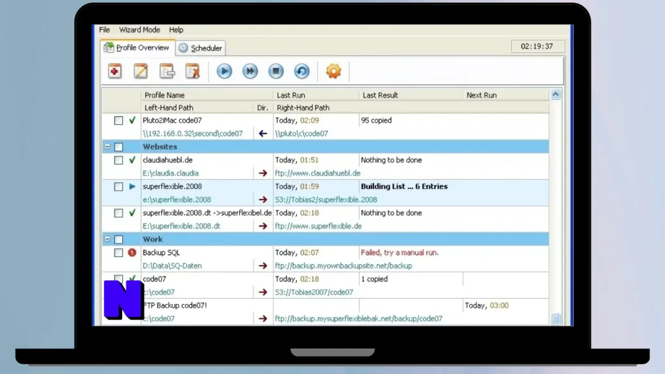Click red error icon of Backup SQL
Screen dimensions: 665x374
pyautogui.click(x=132, y=253)
